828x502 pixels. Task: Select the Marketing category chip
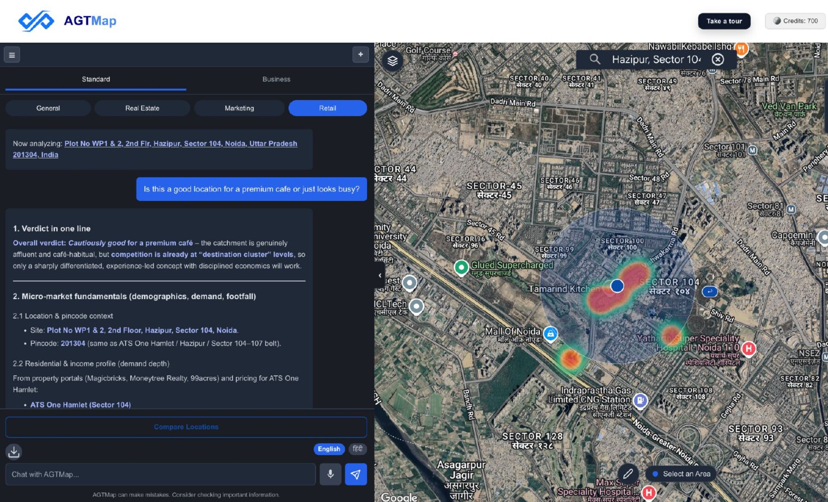tap(239, 108)
